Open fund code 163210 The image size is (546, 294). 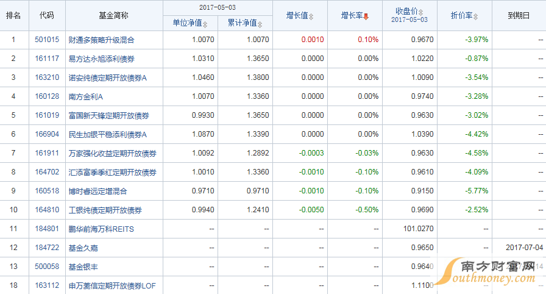[x=47, y=77]
